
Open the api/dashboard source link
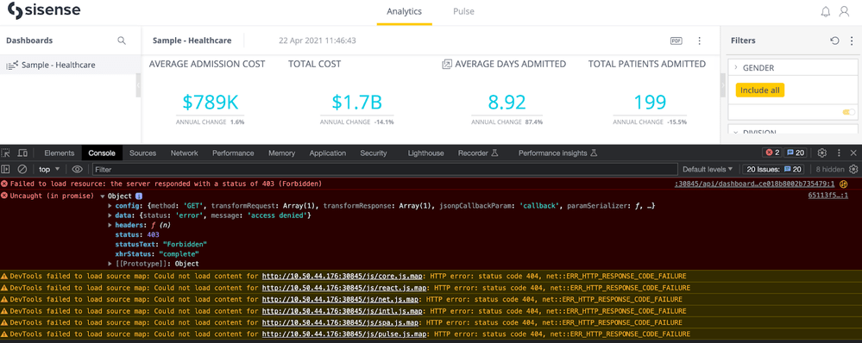754,184
